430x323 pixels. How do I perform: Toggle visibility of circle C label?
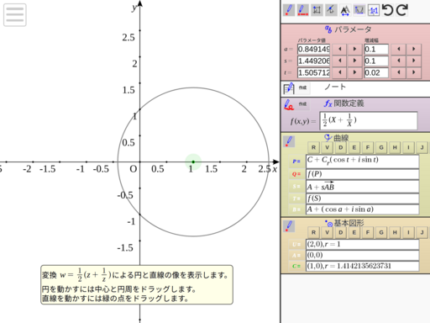[296, 266]
